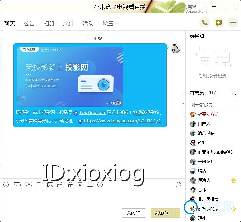Open the touying.com/t/10111/1 URL

pos(122,121)
